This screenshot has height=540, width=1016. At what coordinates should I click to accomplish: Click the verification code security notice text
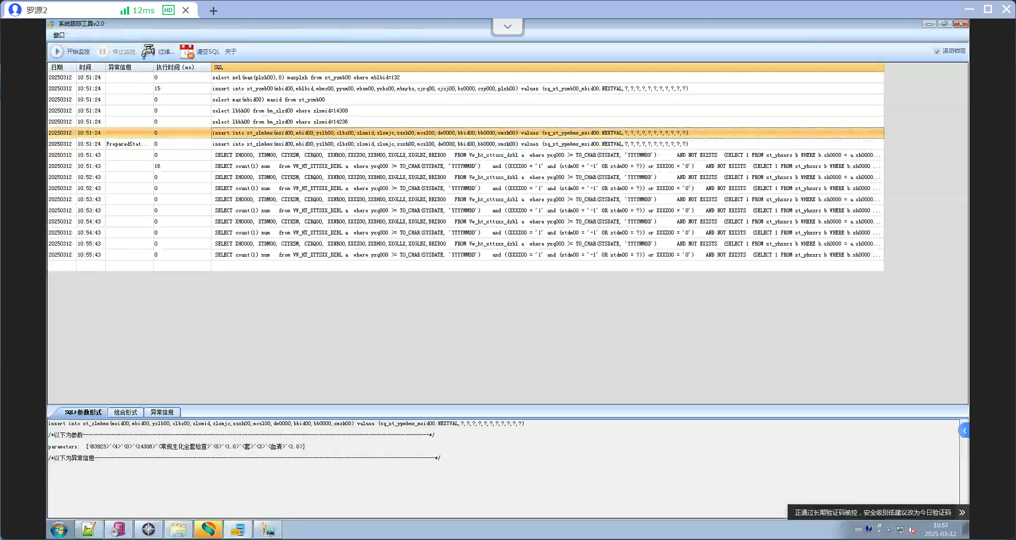(873, 512)
